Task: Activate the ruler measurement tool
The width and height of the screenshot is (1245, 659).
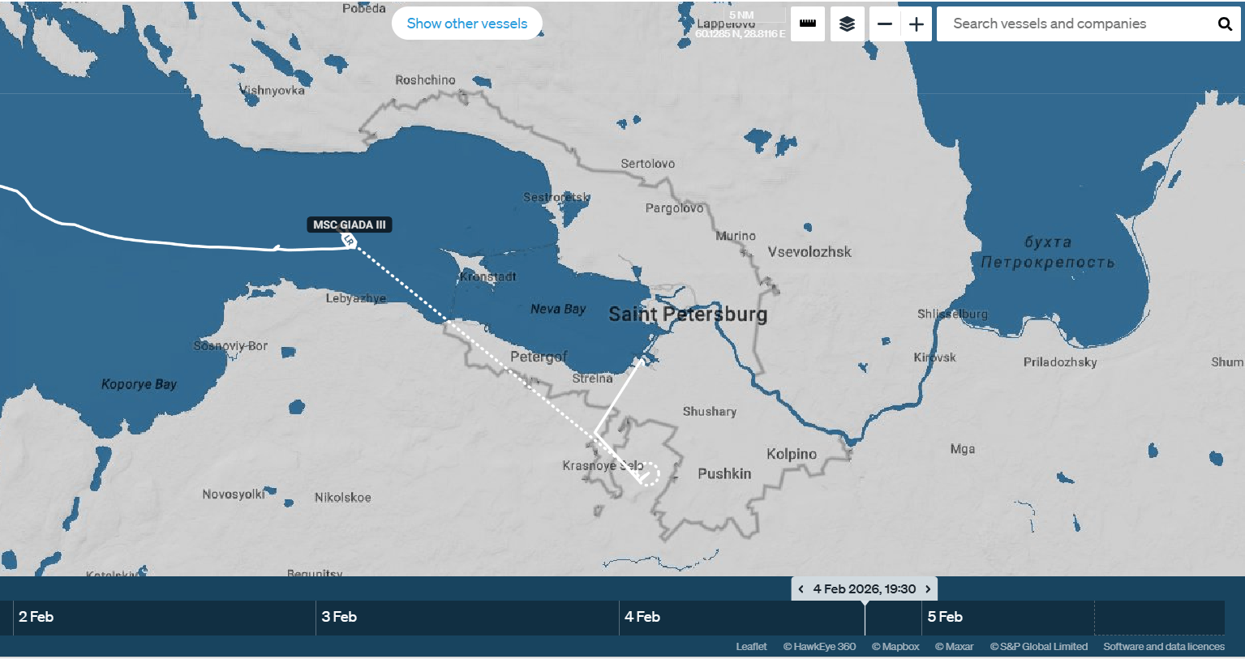Action: click(x=808, y=24)
